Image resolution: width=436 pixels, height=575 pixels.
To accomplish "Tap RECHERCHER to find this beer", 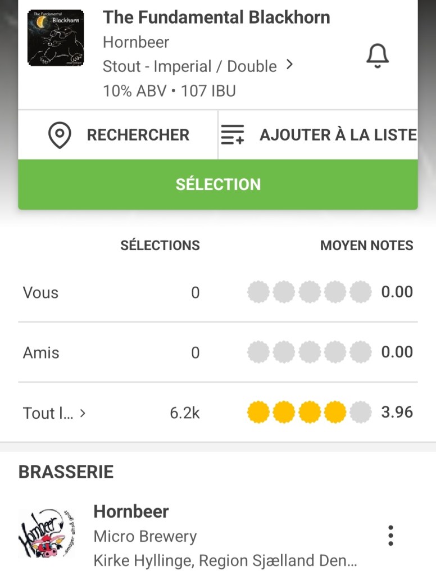I will coord(138,135).
